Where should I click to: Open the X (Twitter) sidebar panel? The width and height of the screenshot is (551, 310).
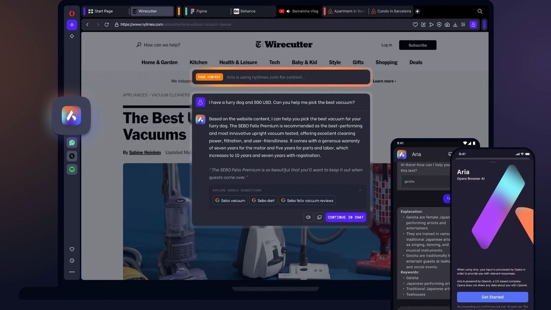72,156
